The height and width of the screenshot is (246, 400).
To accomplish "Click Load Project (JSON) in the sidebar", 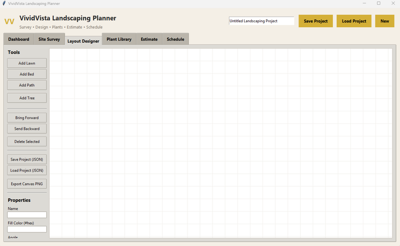I will click(27, 170).
